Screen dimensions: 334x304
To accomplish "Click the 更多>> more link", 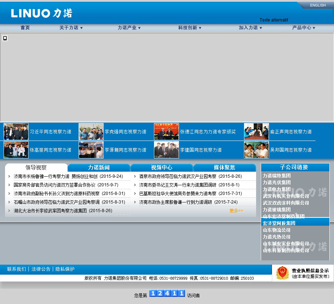I will [x=236, y=211].
